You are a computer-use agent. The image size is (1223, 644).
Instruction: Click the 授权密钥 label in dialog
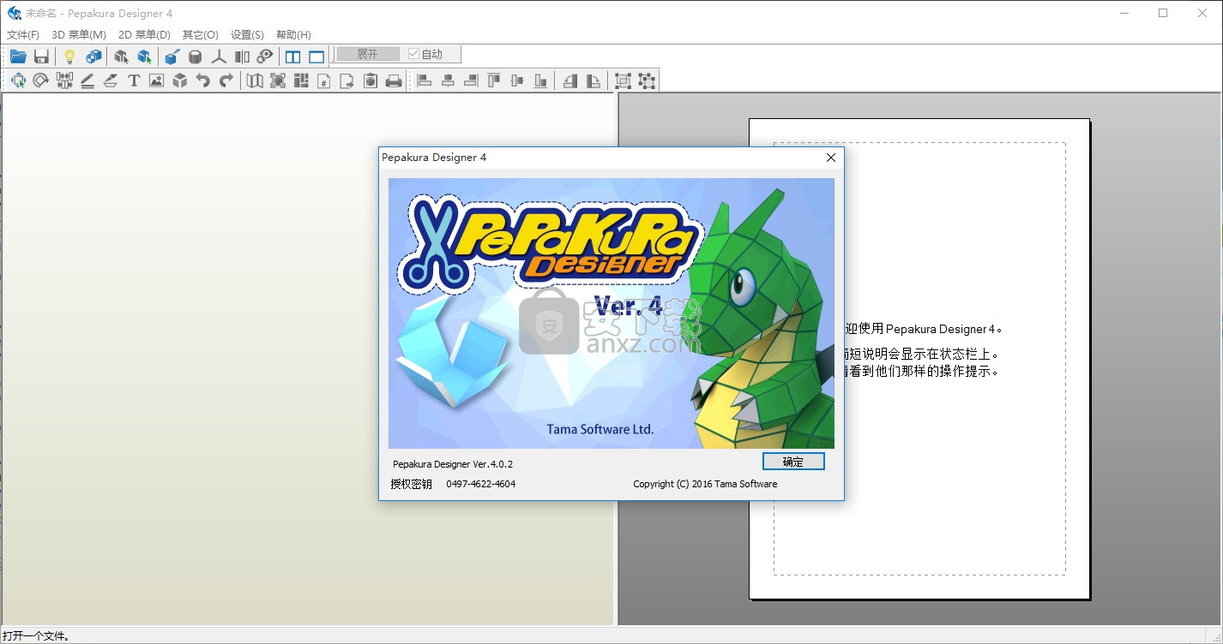pos(412,484)
